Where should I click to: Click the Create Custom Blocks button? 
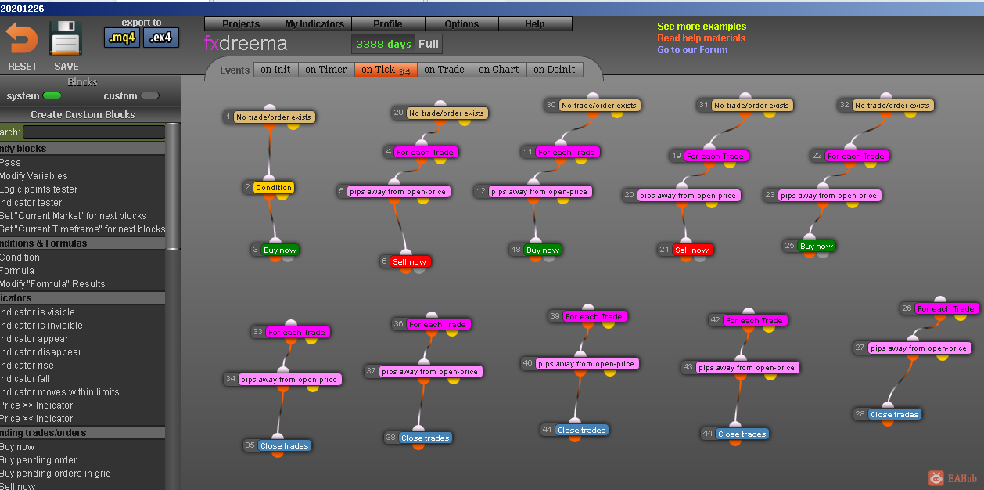tap(83, 114)
